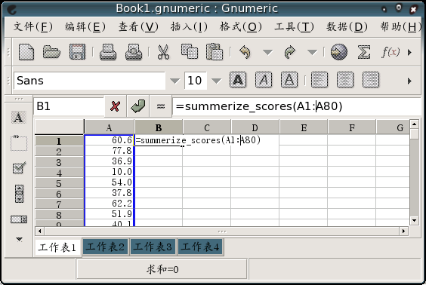The height and width of the screenshot is (285, 426).
Task: Click the vertical scrollbar down arrow
Action: [x=414, y=220]
